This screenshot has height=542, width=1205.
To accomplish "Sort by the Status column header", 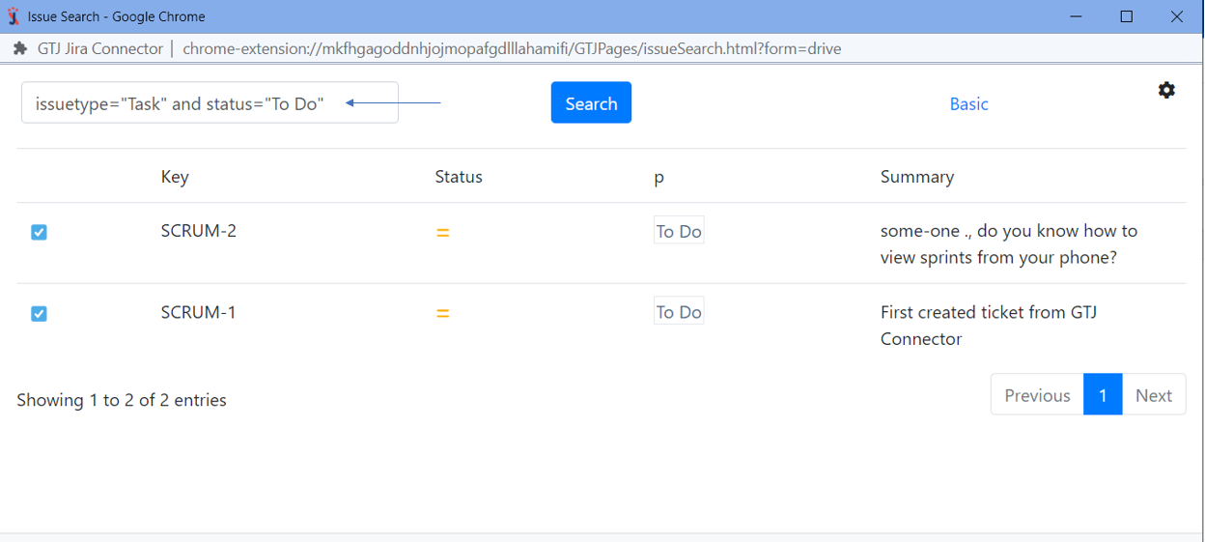I will coord(459,177).
